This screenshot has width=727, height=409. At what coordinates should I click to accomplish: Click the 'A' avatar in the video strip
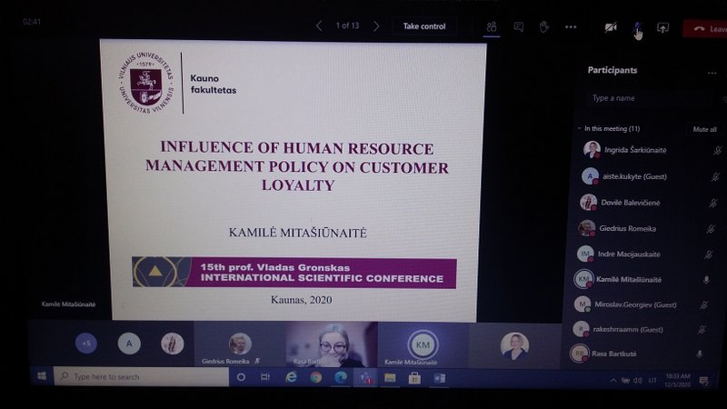[129, 344]
